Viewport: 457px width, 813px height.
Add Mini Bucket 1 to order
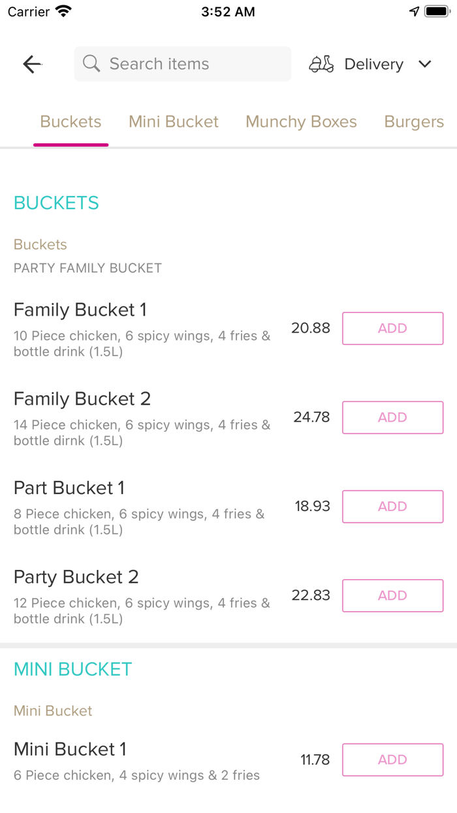point(392,759)
